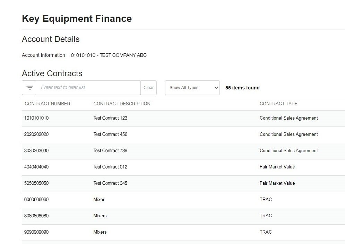Open contract number 5050505050

tap(36, 183)
